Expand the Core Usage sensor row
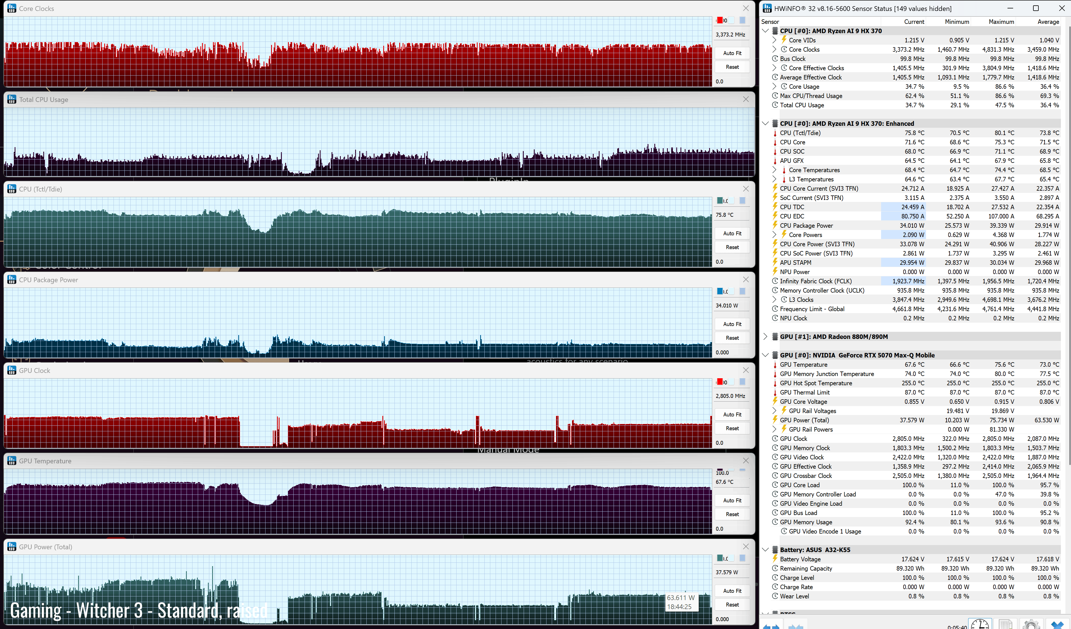Screen dimensions: 1071x629 coord(774,86)
